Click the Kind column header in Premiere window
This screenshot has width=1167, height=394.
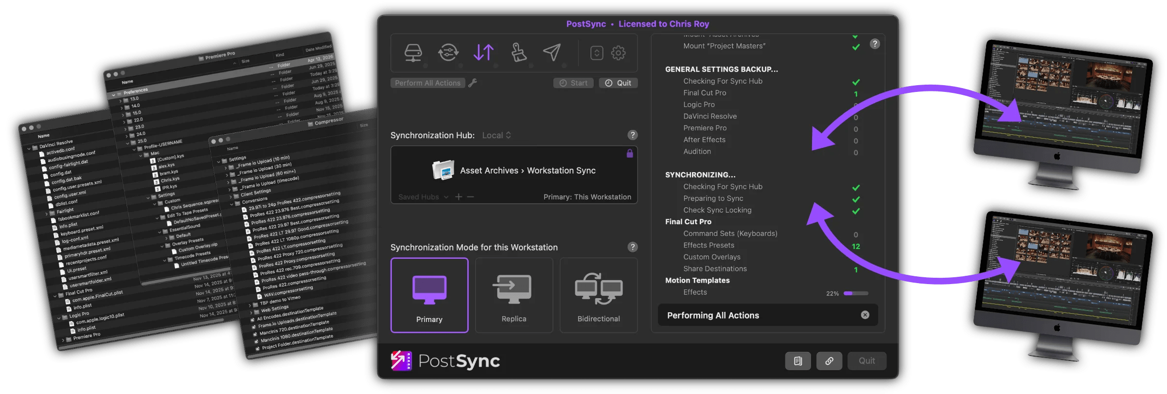tap(280, 54)
